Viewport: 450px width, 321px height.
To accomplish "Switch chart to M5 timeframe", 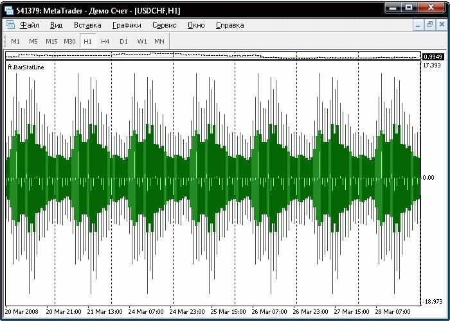I will pyautogui.click(x=33, y=41).
